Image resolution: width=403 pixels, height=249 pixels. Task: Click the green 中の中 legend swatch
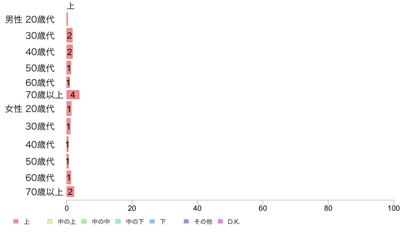[x=84, y=221]
